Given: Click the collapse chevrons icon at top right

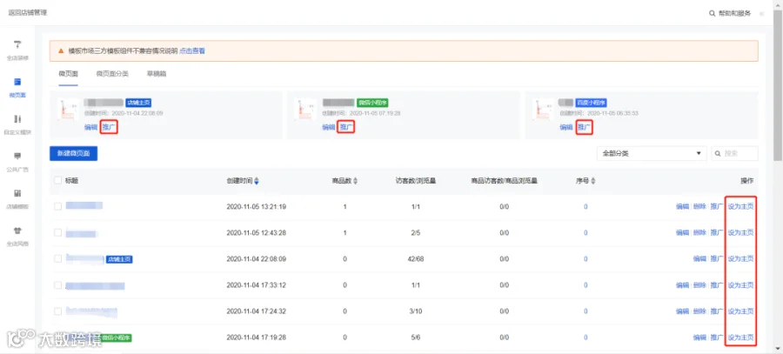Looking at the screenshot, I should click(761, 13).
